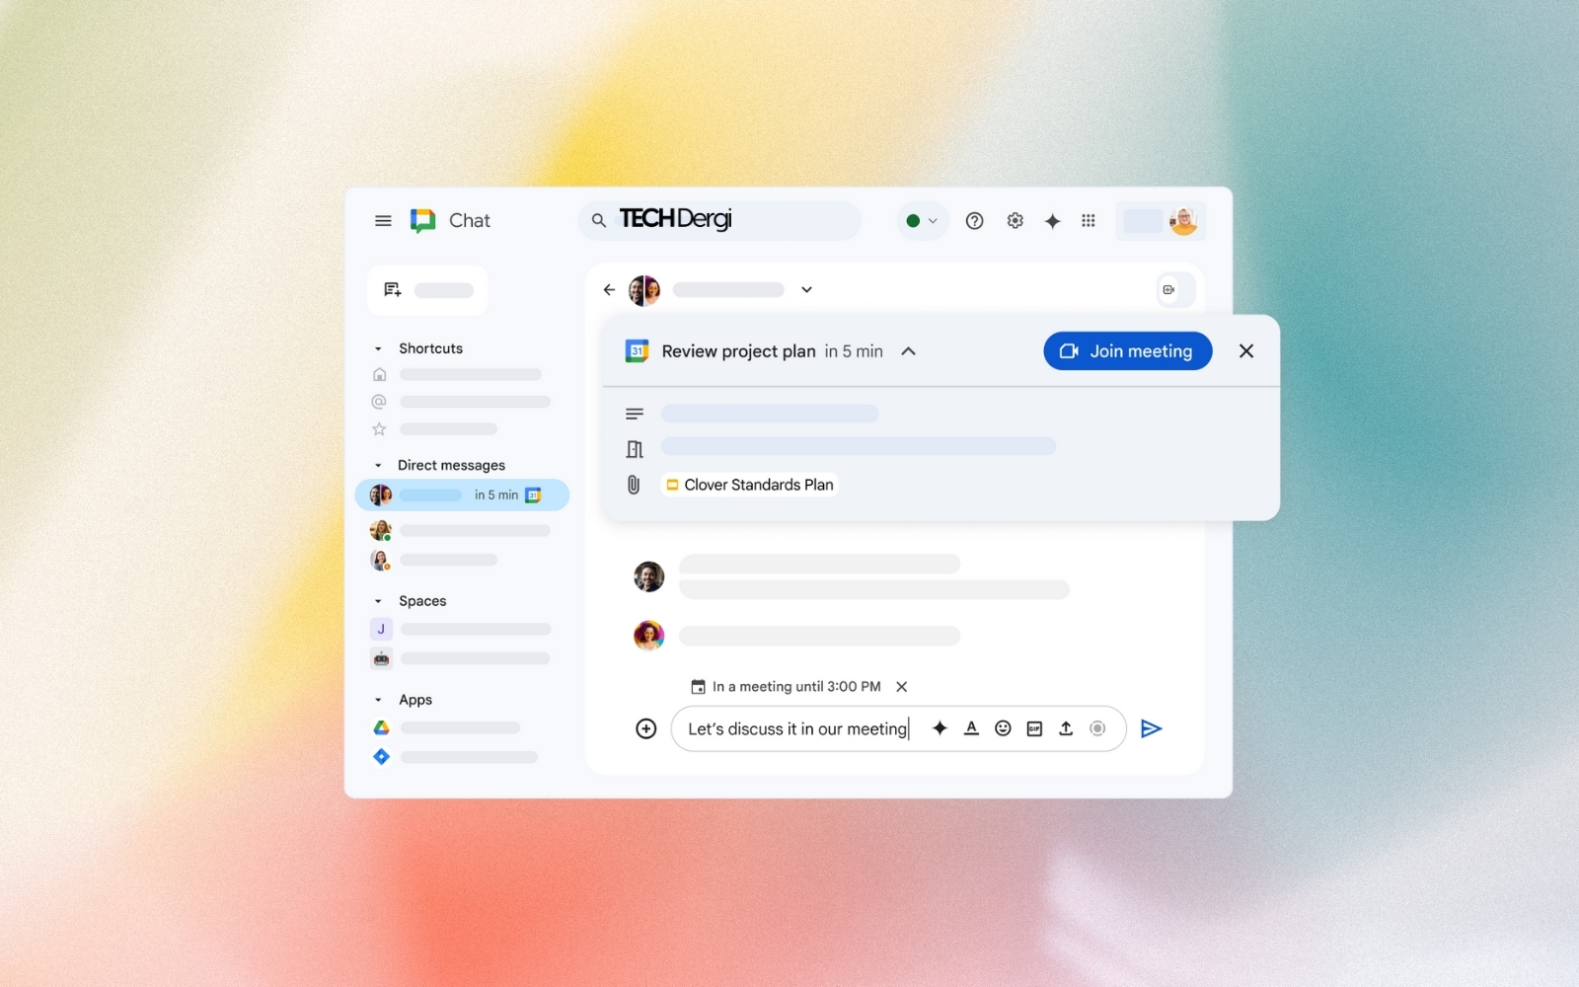Click the Join meeting button
This screenshot has width=1579, height=987.
click(x=1127, y=350)
